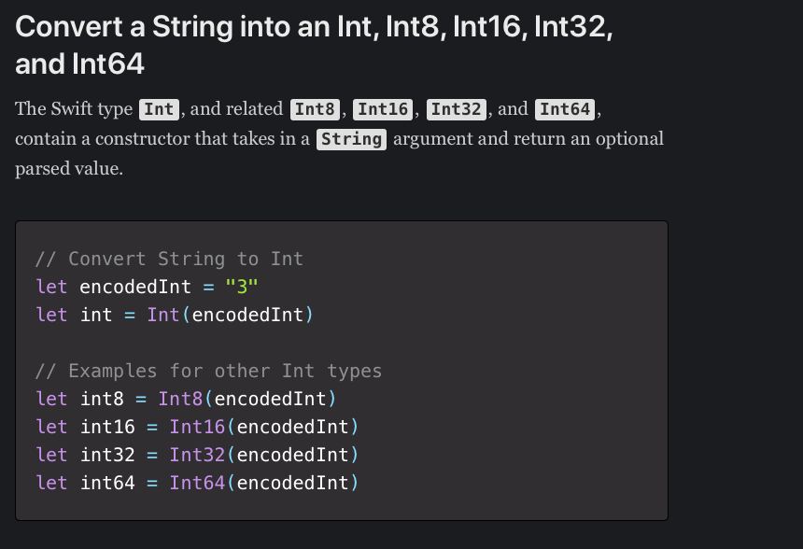Click the page heading about converting String
This screenshot has height=549, width=803.
(x=314, y=45)
